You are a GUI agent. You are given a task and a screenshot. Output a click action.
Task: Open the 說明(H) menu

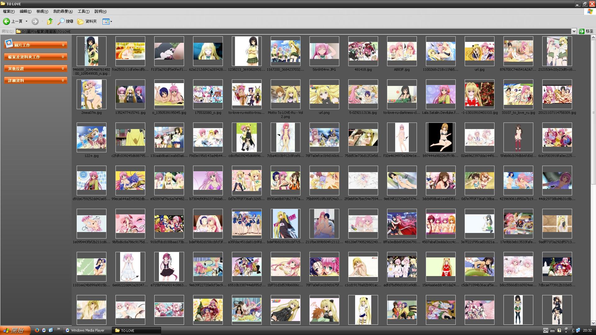pyautogui.click(x=100, y=11)
